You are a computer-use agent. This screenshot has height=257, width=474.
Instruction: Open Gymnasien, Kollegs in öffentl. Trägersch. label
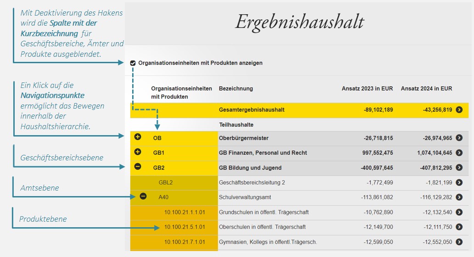(x=268, y=242)
